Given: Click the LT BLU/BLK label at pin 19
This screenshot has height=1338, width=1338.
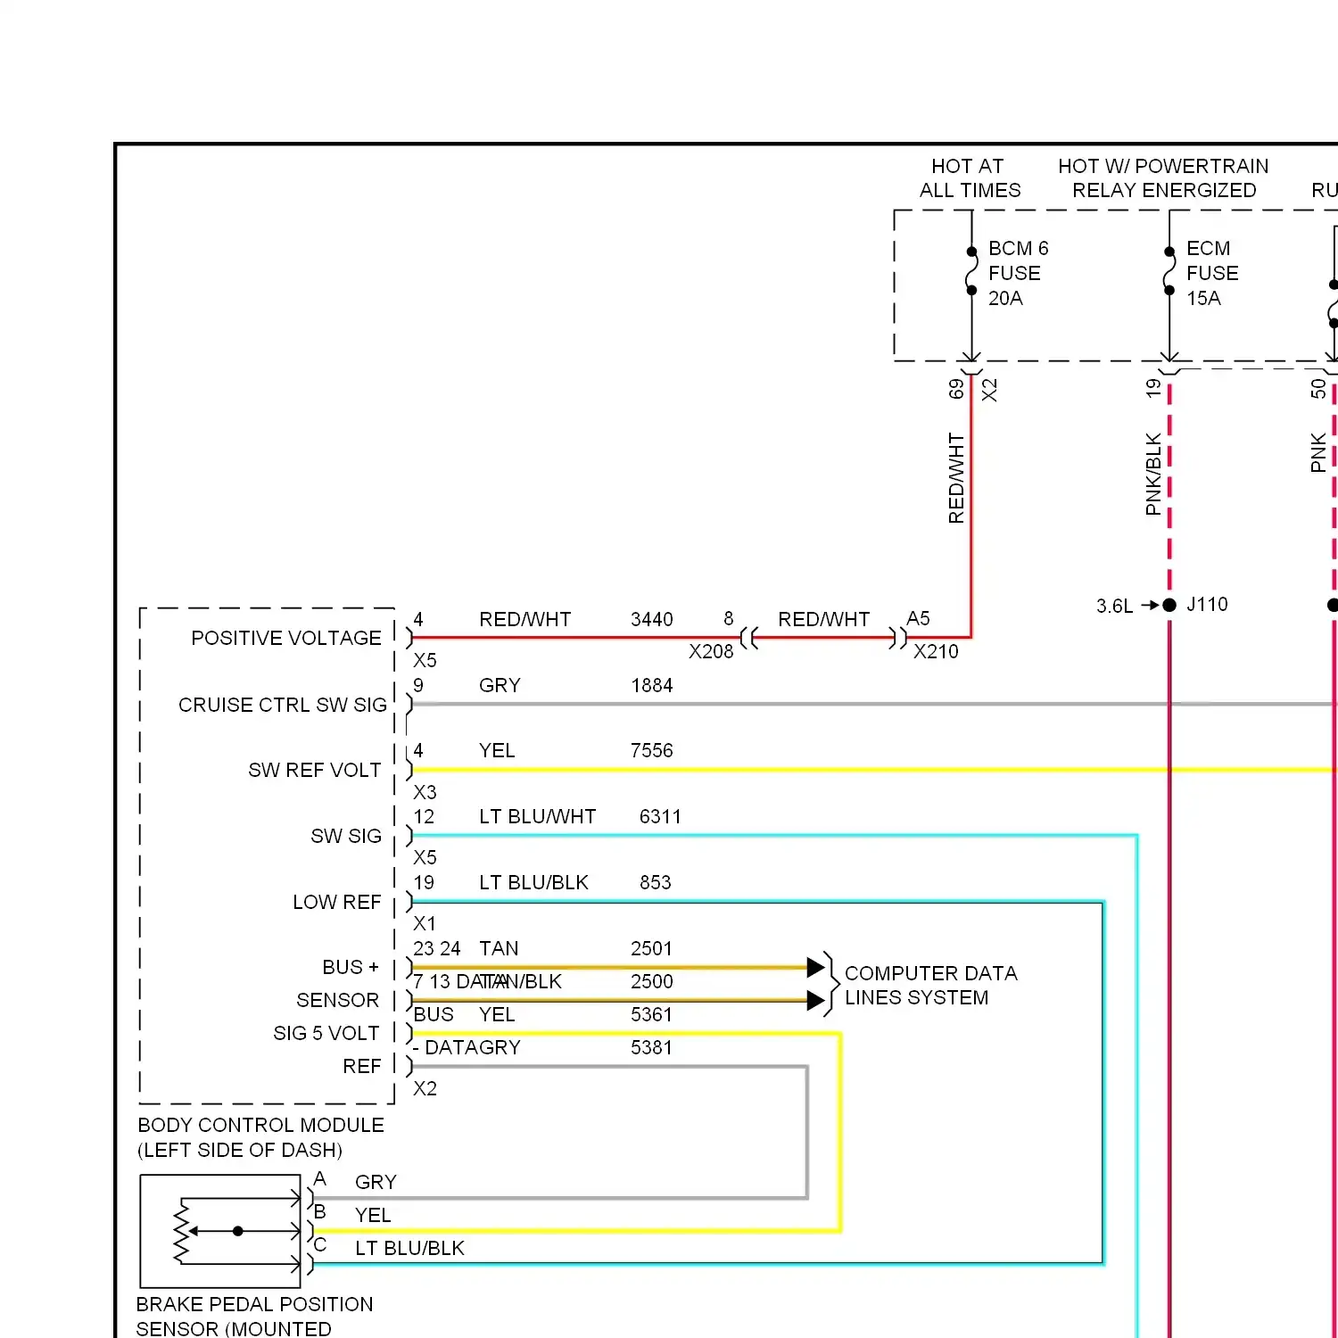Looking at the screenshot, I should (533, 882).
